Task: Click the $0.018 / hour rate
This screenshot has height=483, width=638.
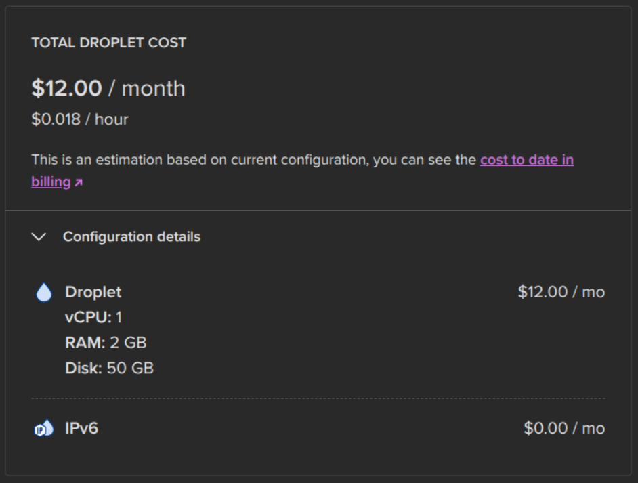Action: tap(80, 119)
